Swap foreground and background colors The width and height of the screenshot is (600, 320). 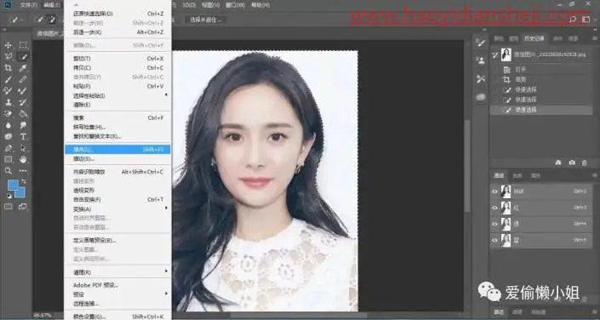[24, 181]
